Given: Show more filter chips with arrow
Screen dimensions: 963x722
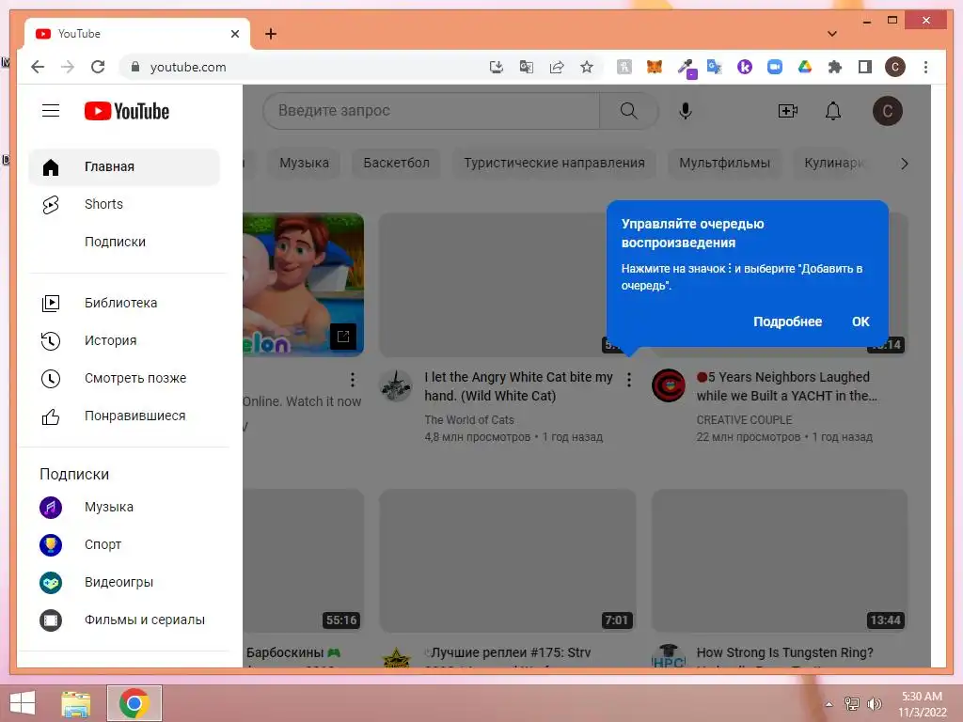Looking at the screenshot, I should tap(904, 164).
